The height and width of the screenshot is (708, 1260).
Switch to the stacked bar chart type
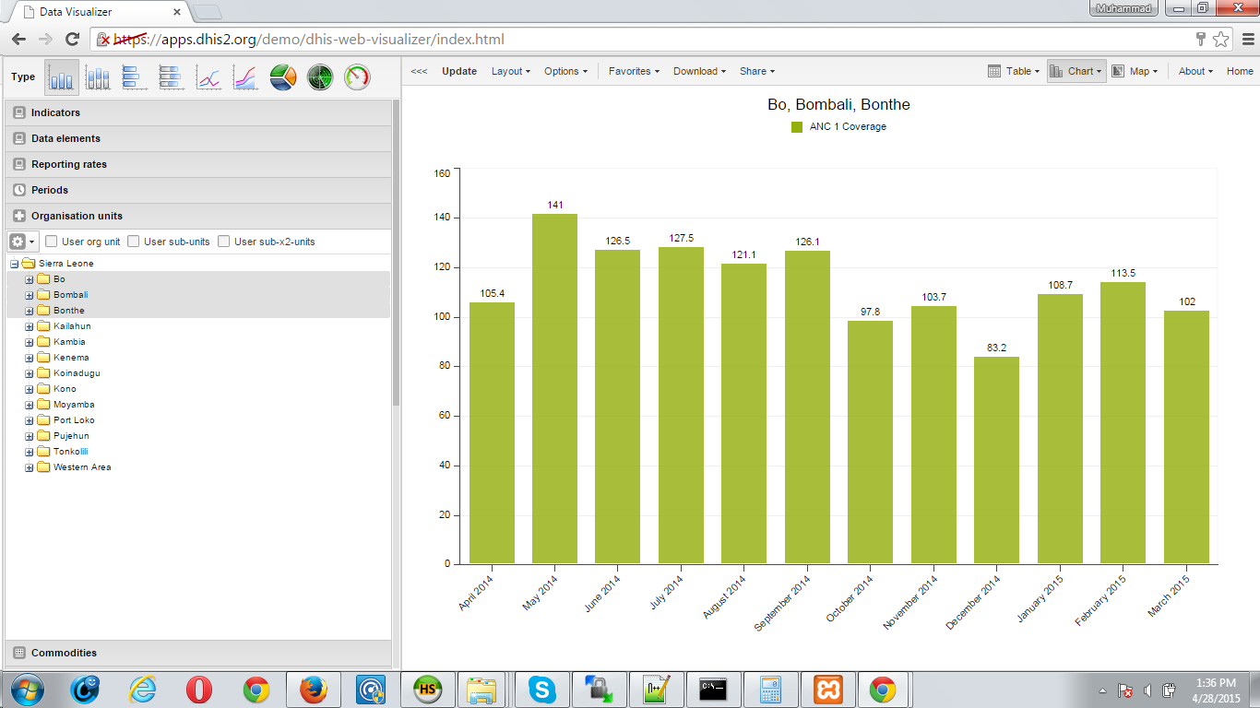click(172, 78)
